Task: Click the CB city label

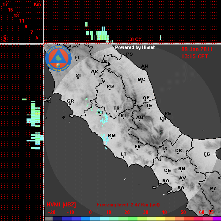Action: [x=179, y=151]
